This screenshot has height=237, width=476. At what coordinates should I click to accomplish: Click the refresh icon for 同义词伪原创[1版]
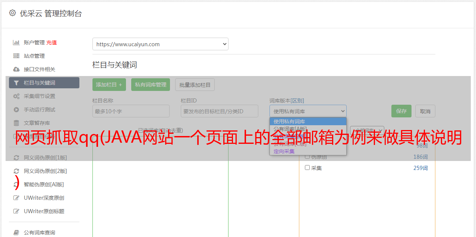[16, 158]
